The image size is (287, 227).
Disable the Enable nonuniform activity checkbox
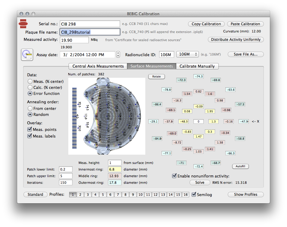174,176
